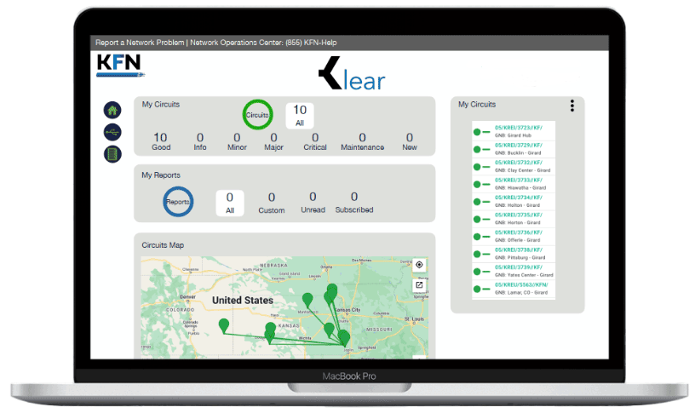The height and width of the screenshot is (413, 695).
Task: Filter circuits by Critical status
Action: coord(314,141)
